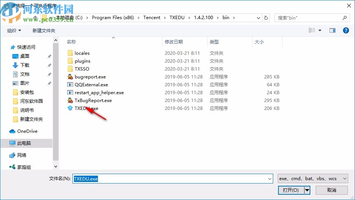Click the 文件名 input field
This screenshot has height=200, width=355.
coord(173,179)
